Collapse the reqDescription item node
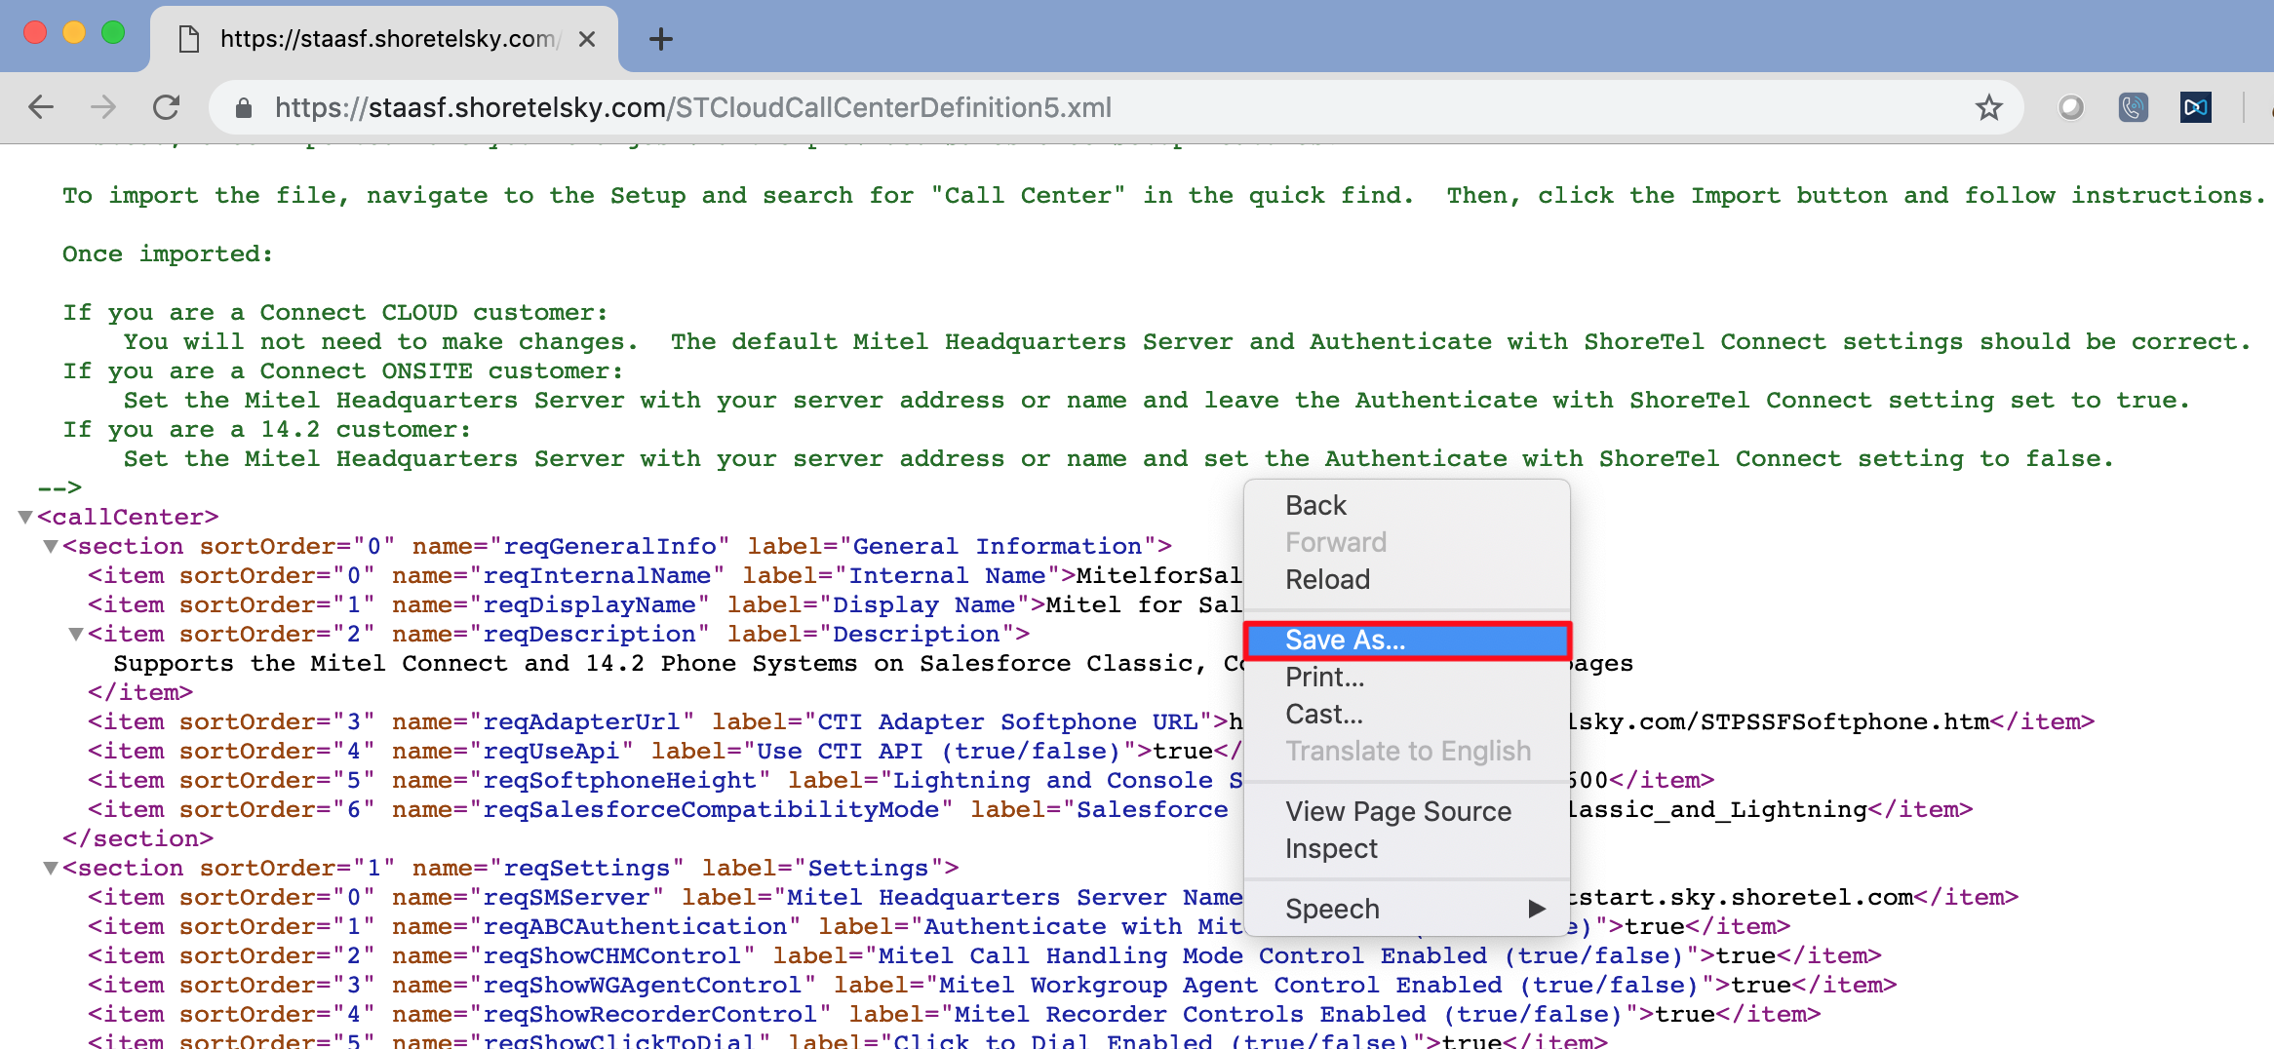The height and width of the screenshot is (1049, 2274). click(x=76, y=634)
